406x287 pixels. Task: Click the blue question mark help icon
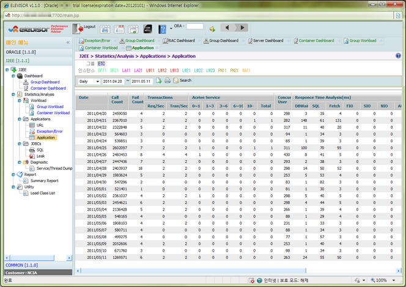pos(398,56)
